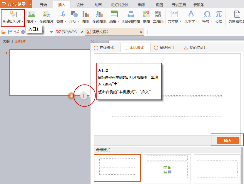
Task: Insert a Table (表格)
Action: pyautogui.click(x=114, y=14)
